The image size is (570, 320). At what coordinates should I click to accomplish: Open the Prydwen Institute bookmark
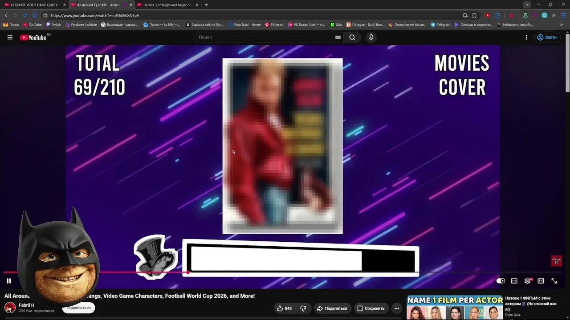click(x=81, y=25)
